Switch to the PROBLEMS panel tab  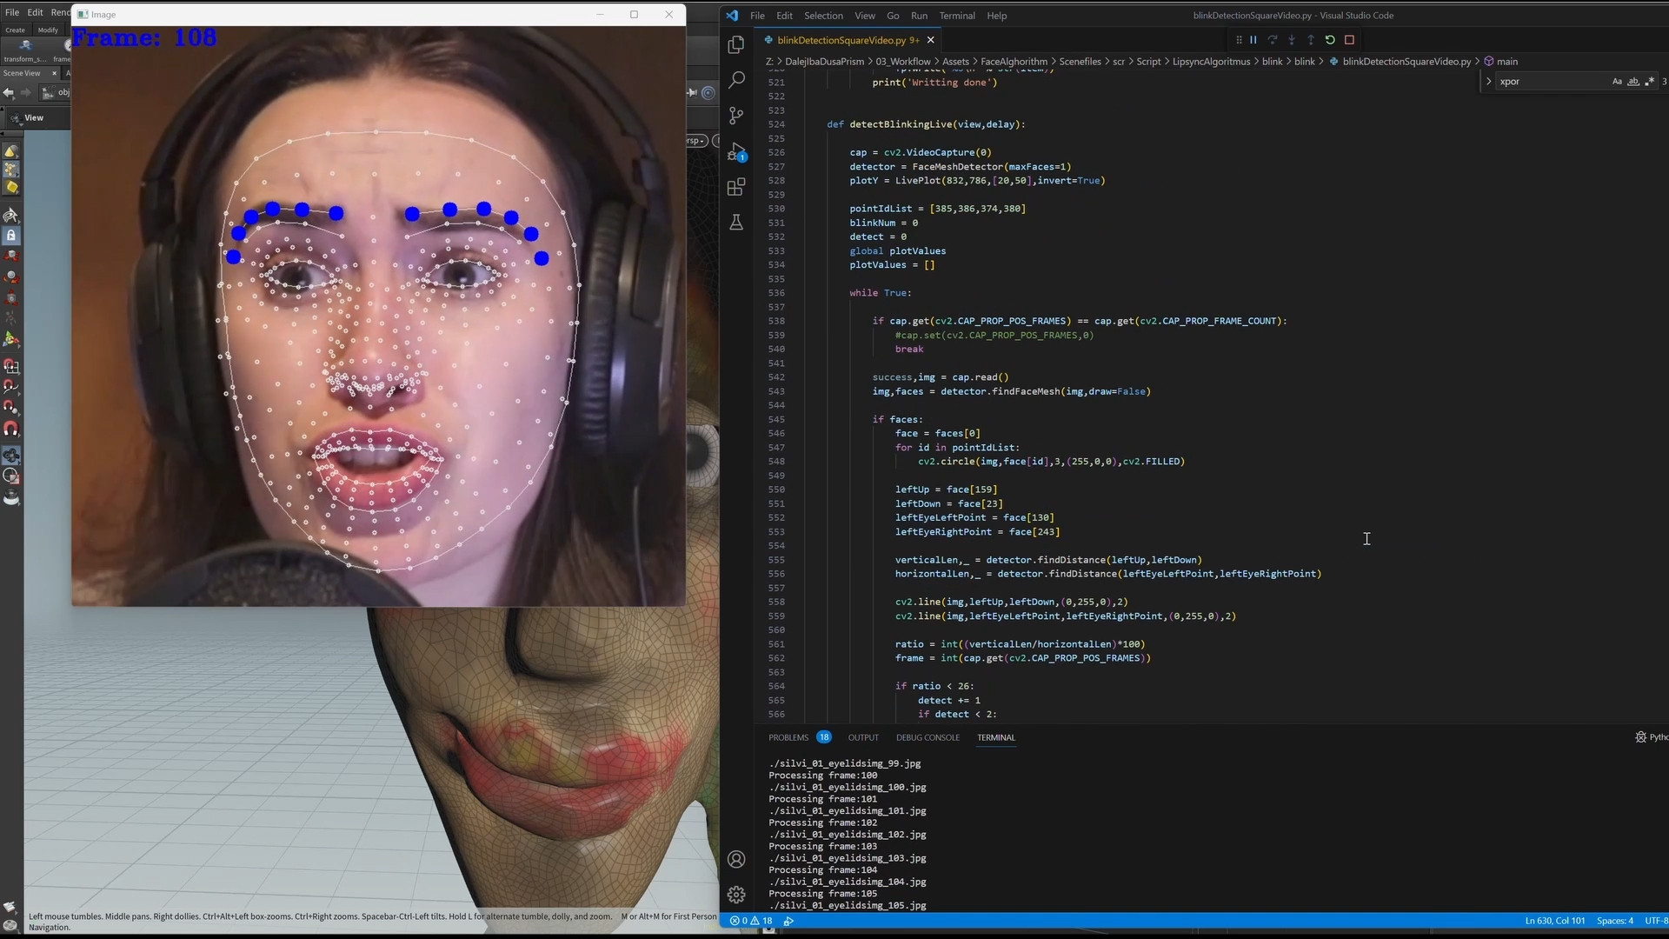[788, 737]
